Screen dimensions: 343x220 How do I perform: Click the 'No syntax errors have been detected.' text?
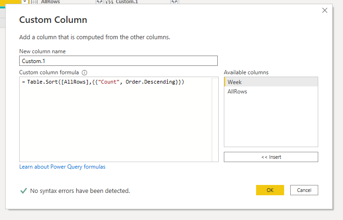pos(80,191)
